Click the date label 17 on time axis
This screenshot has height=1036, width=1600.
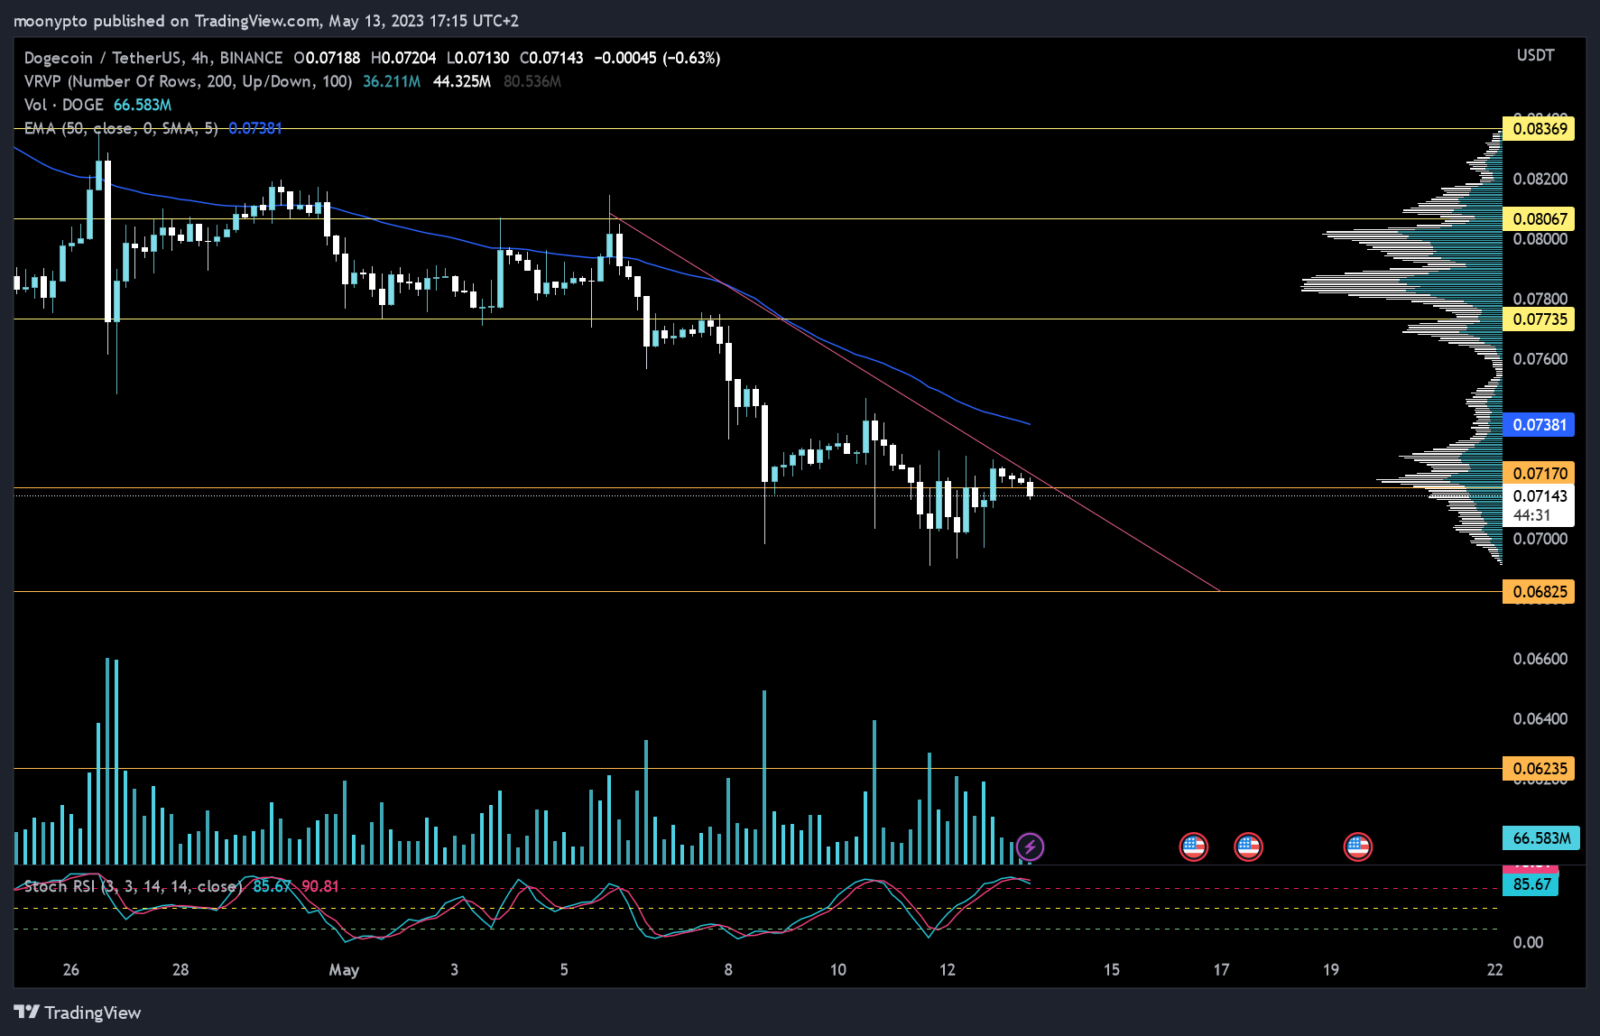[1221, 969]
